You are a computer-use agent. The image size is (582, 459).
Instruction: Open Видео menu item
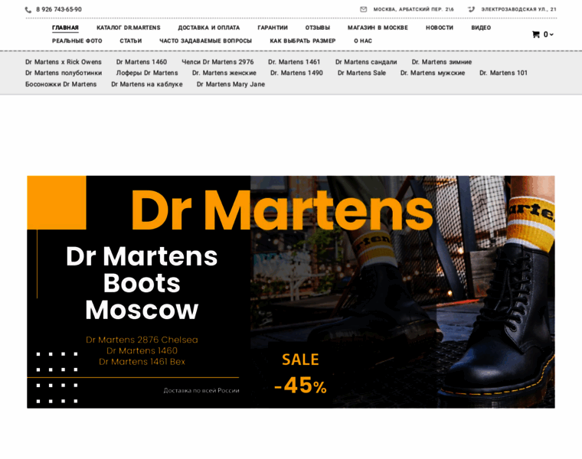tap(481, 28)
